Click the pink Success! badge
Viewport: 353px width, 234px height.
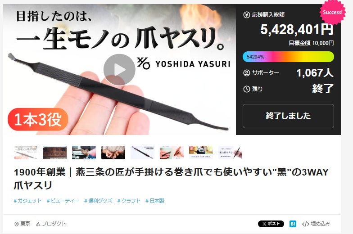tap(332, 12)
